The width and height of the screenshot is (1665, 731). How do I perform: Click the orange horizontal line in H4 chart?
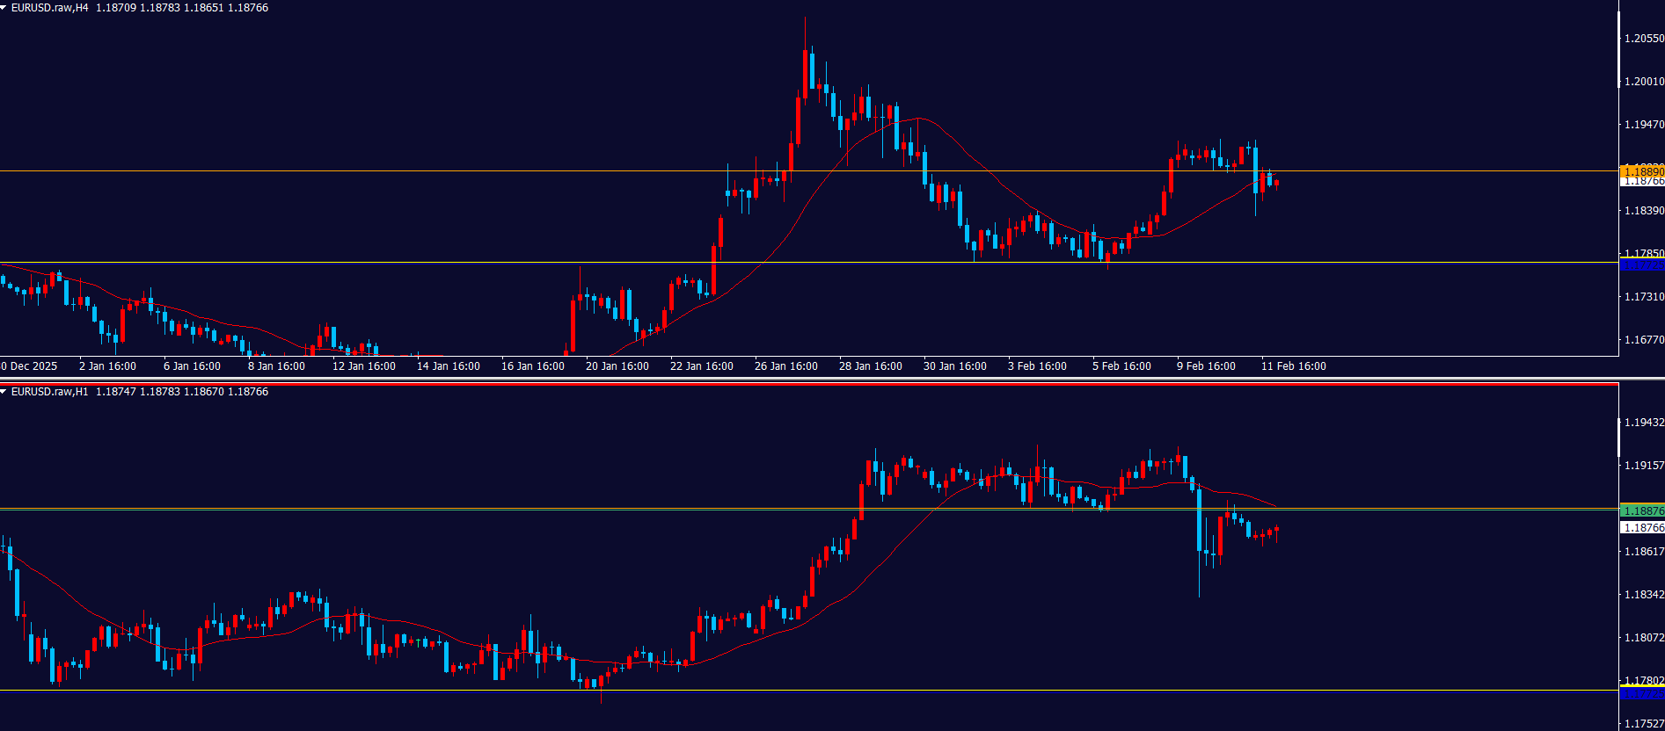click(528, 171)
